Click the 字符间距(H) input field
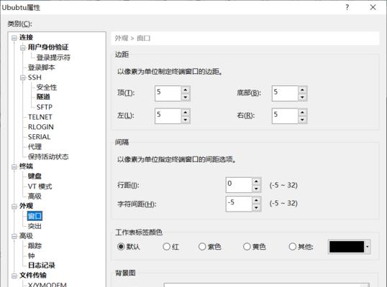This screenshot has width=387, height=287. pos(239,204)
